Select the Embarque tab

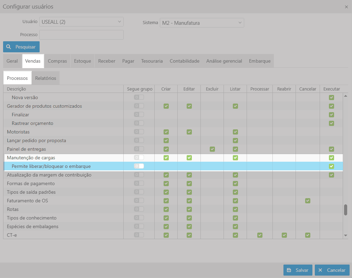259,61
